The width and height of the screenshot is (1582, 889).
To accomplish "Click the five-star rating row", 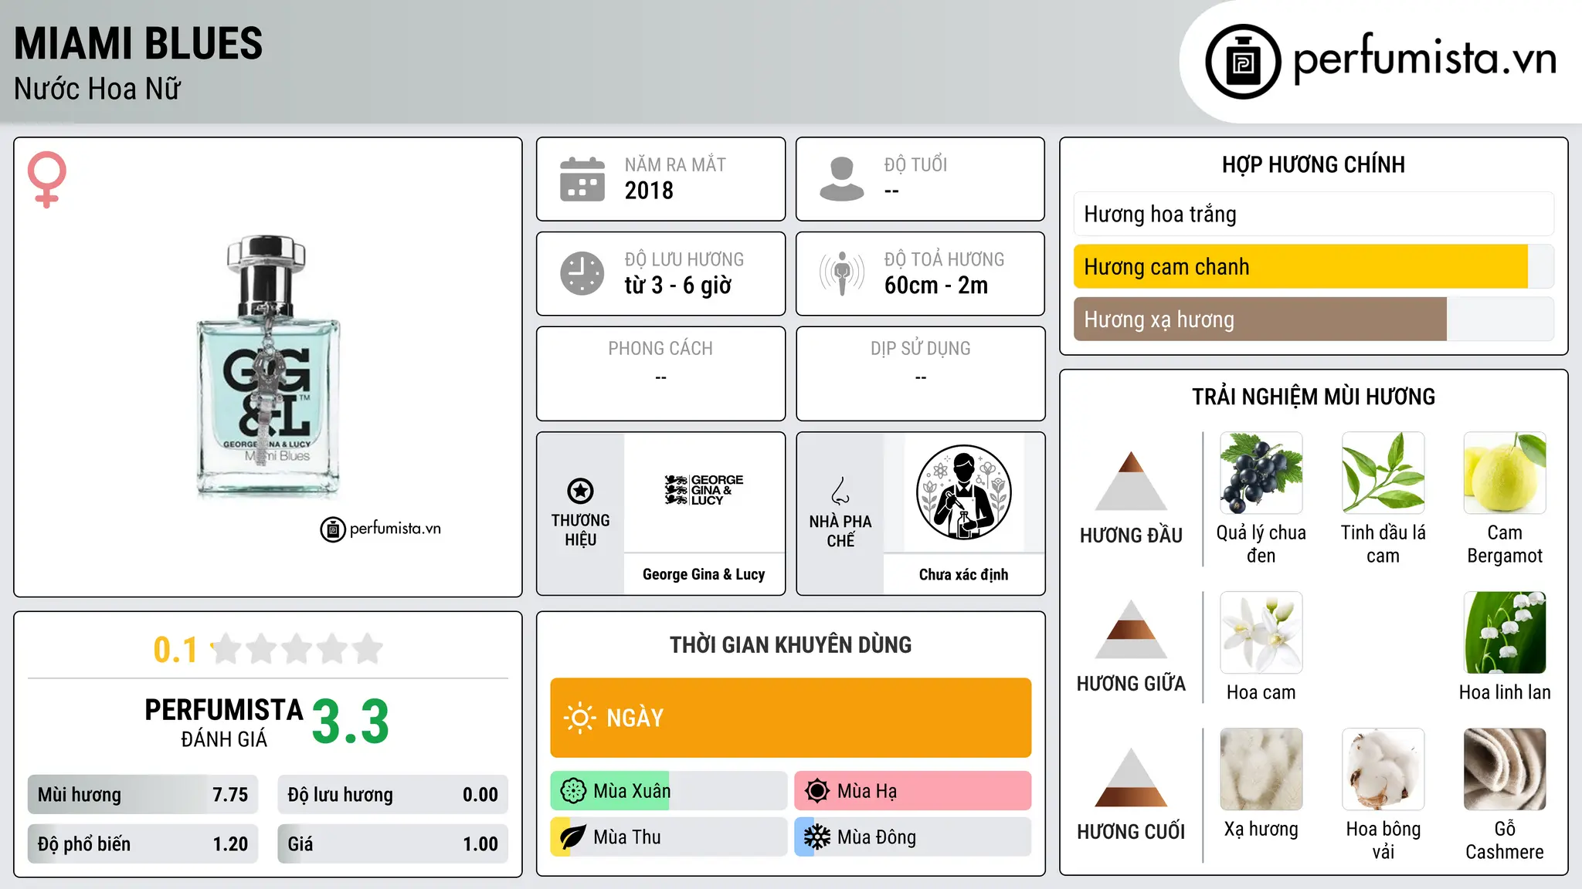I will [x=297, y=649].
